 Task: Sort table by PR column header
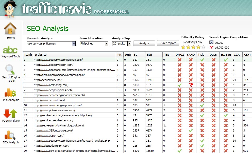tap(120, 55)
